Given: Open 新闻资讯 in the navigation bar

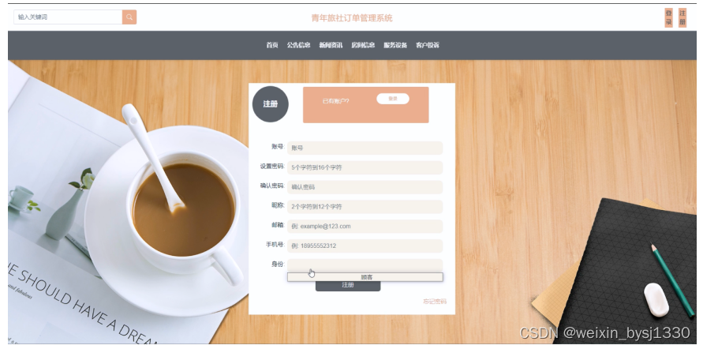Looking at the screenshot, I should click(331, 45).
